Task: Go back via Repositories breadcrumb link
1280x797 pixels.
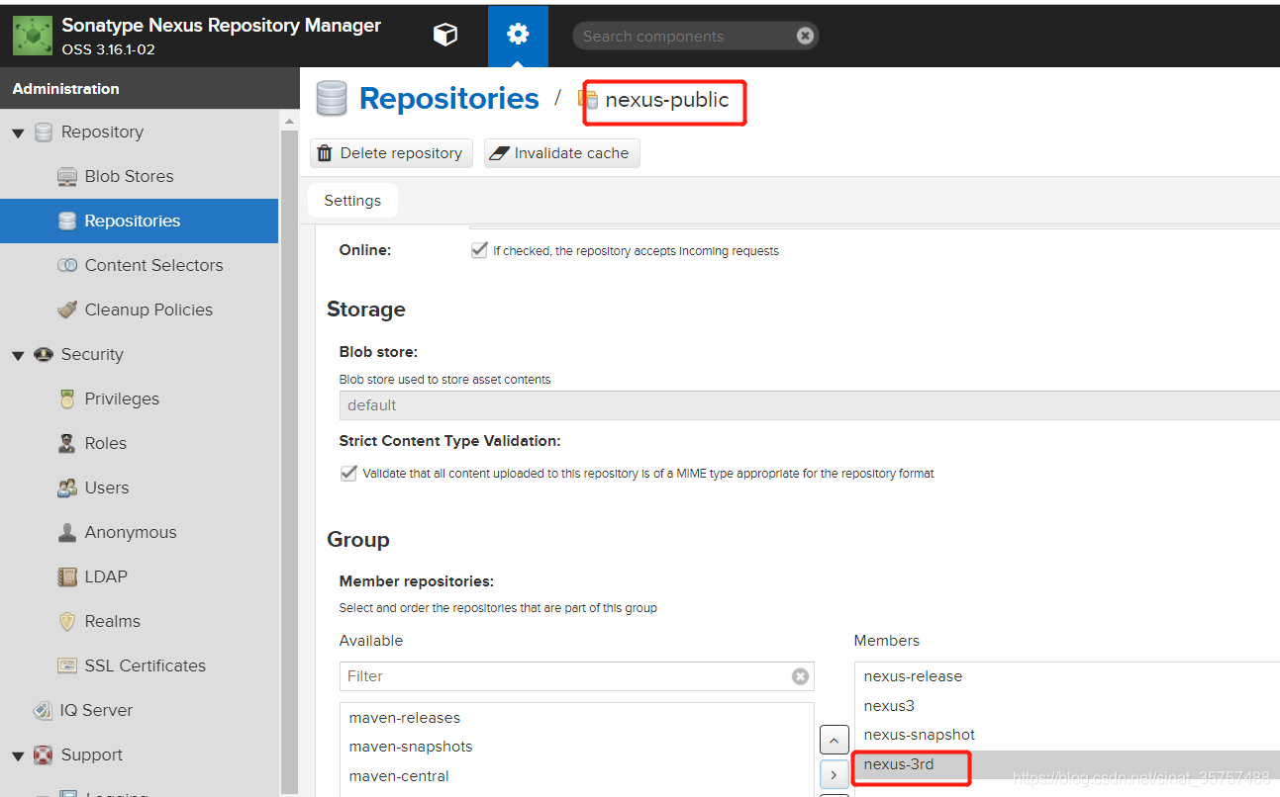Action: point(449,99)
